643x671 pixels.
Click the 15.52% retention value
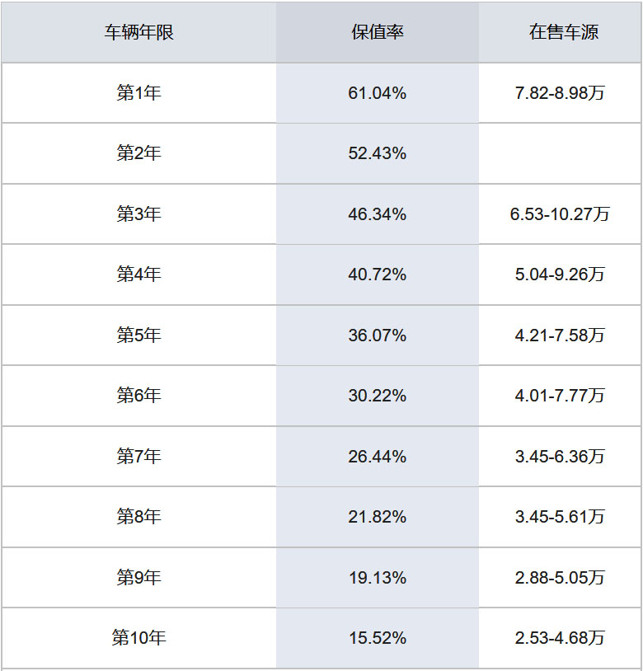[377, 638]
